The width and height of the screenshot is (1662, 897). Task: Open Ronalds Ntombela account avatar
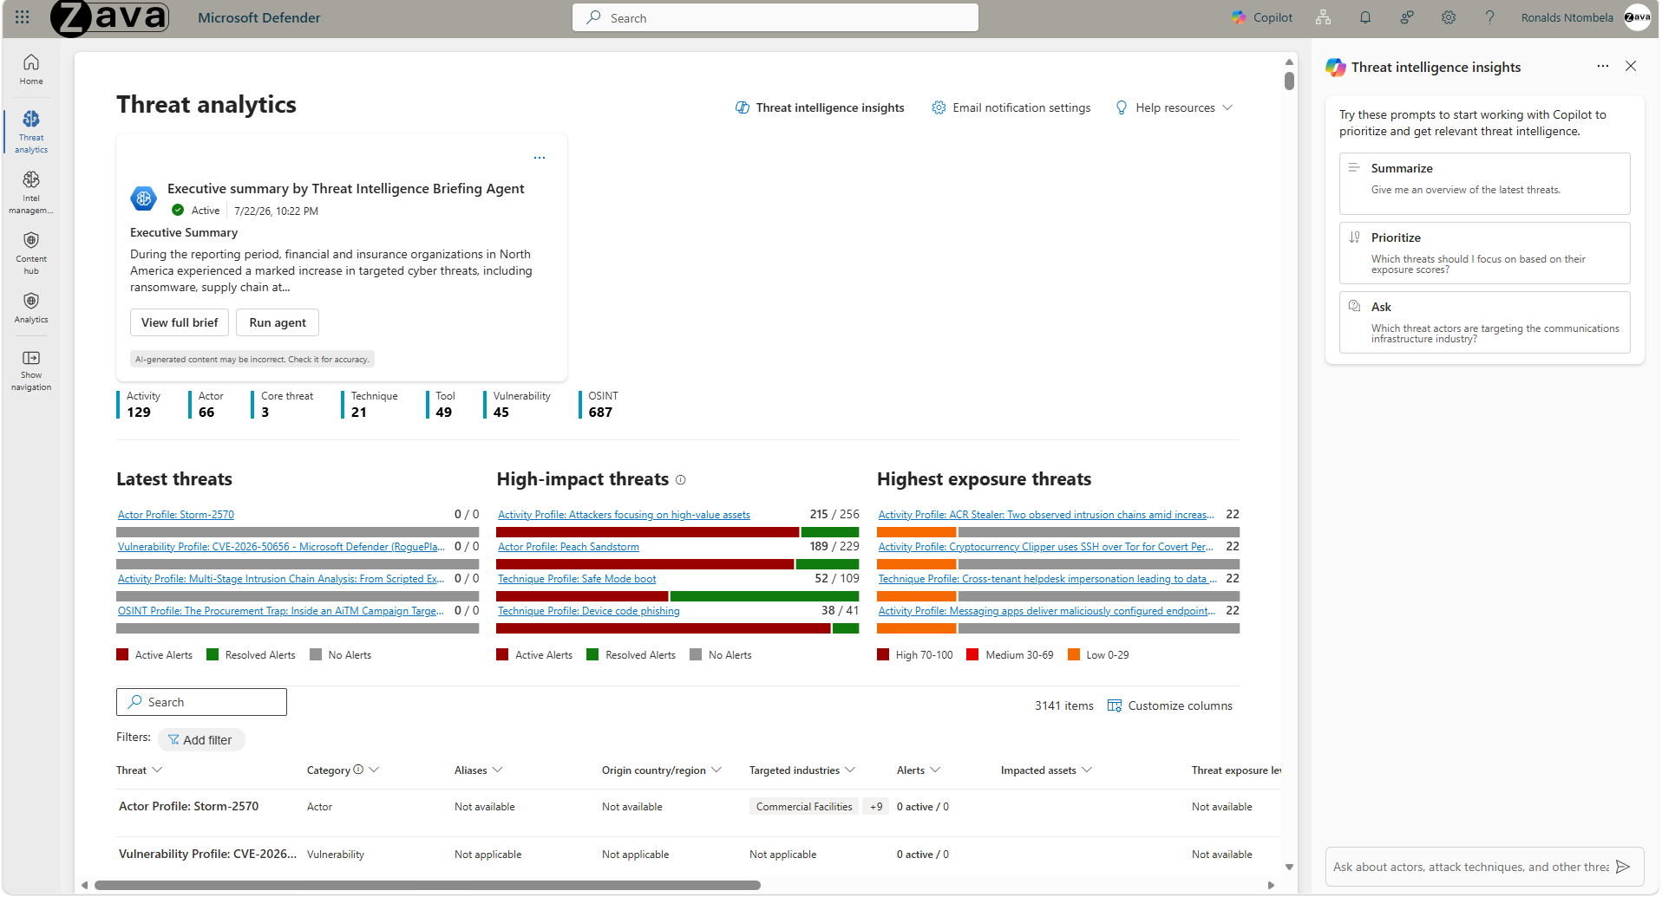tap(1638, 17)
